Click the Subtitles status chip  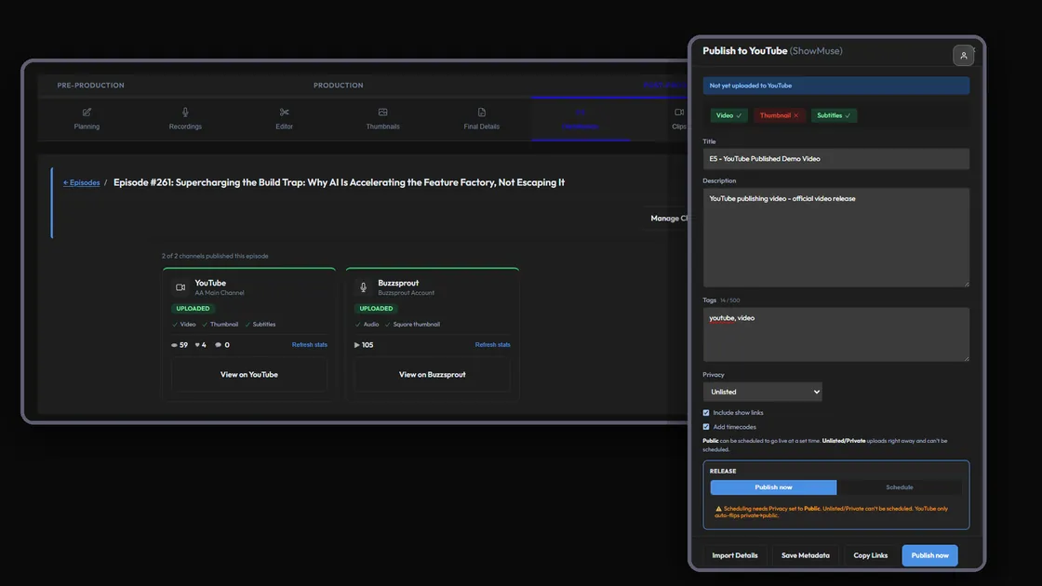click(834, 115)
